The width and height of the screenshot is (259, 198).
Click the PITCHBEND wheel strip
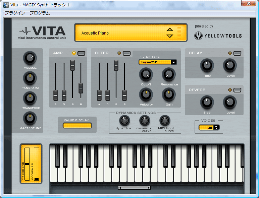(x=27, y=164)
